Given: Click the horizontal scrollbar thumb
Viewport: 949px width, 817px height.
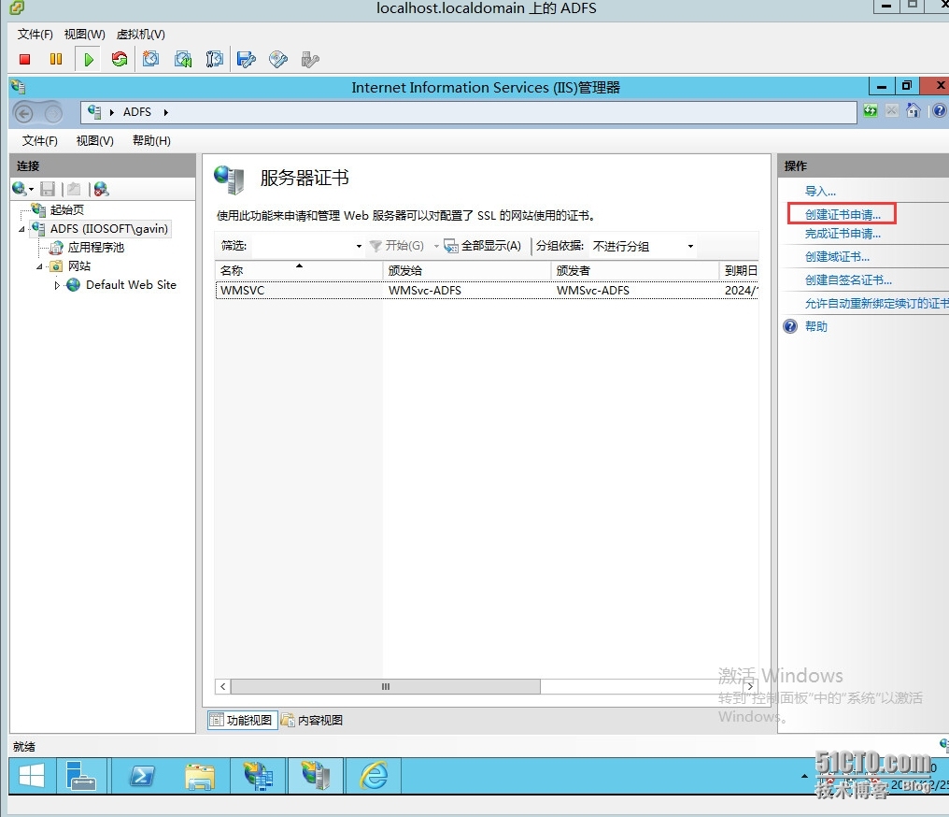Looking at the screenshot, I should pyautogui.click(x=386, y=687).
